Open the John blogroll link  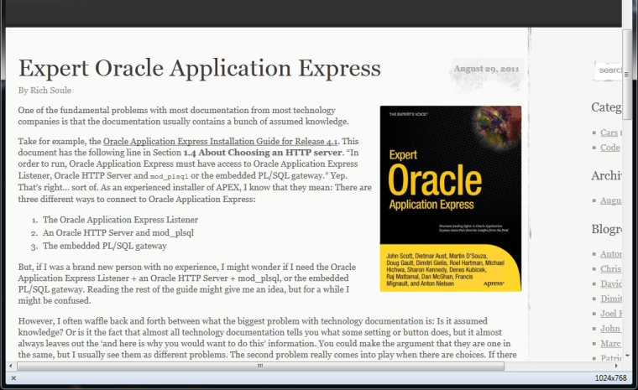(610, 329)
